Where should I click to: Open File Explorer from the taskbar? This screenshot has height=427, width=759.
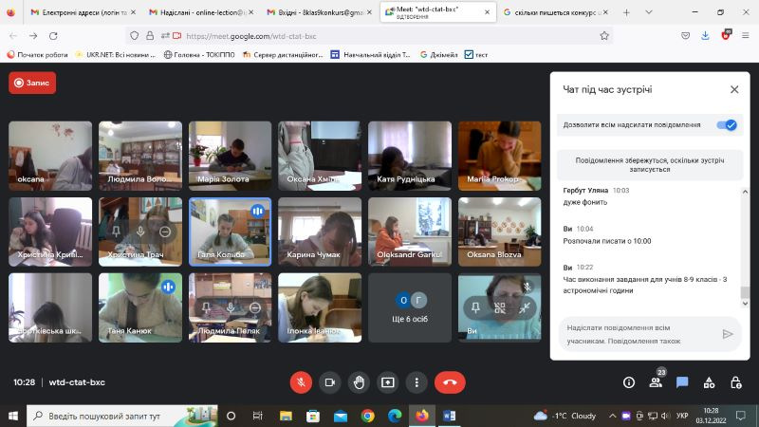click(286, 416)
